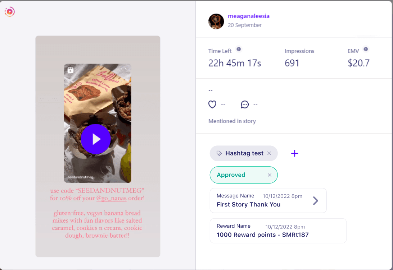Open the 1000 Reward points reward card
Image resolution: width=393 pixels, height=270 pixels.
coord(278,231)
